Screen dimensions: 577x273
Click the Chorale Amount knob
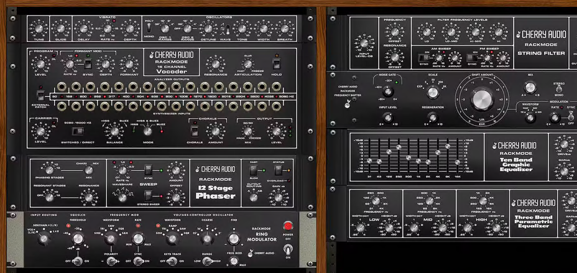coord(216,131)
